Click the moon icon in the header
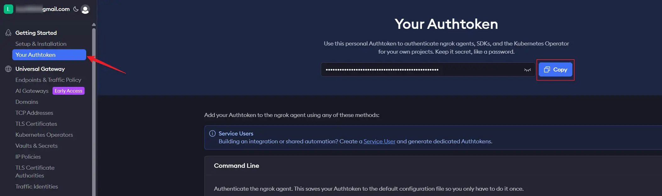This screenshot has width=662, height=196. tap(75, 9)
